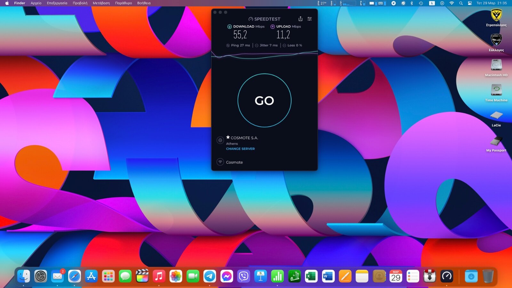The width and height of the screenshot is (512, 288).
Task: Open the share results icon in Speedtest
Action: pyautogui.click(x=300, y=19)
